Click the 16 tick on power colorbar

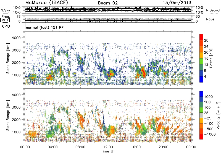(x=206, y=59)
